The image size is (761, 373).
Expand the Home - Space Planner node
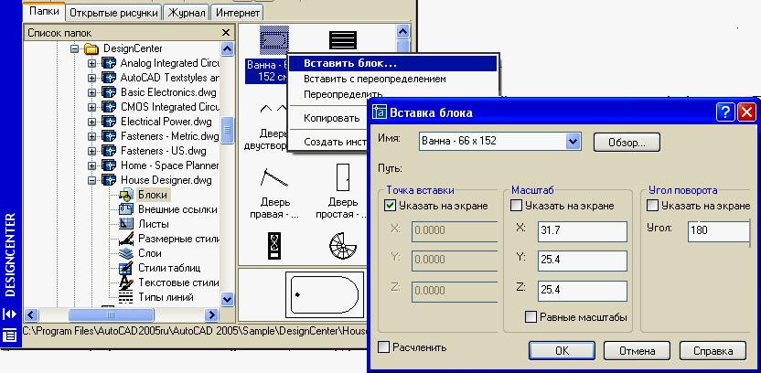tap(91, 165)
